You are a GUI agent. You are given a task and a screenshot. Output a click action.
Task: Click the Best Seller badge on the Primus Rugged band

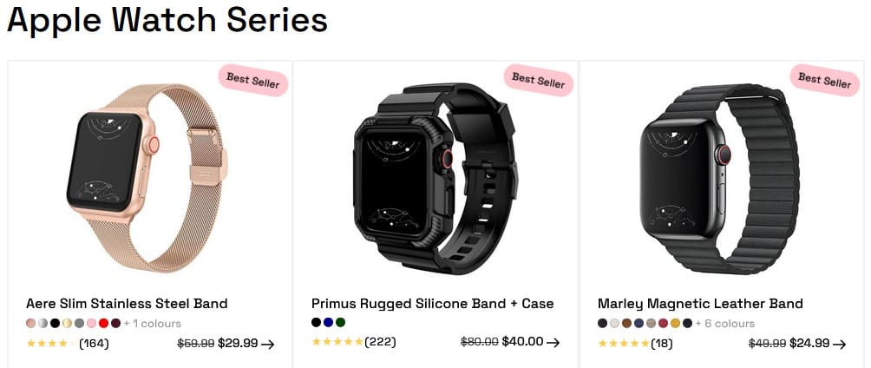tap(538, 81)
